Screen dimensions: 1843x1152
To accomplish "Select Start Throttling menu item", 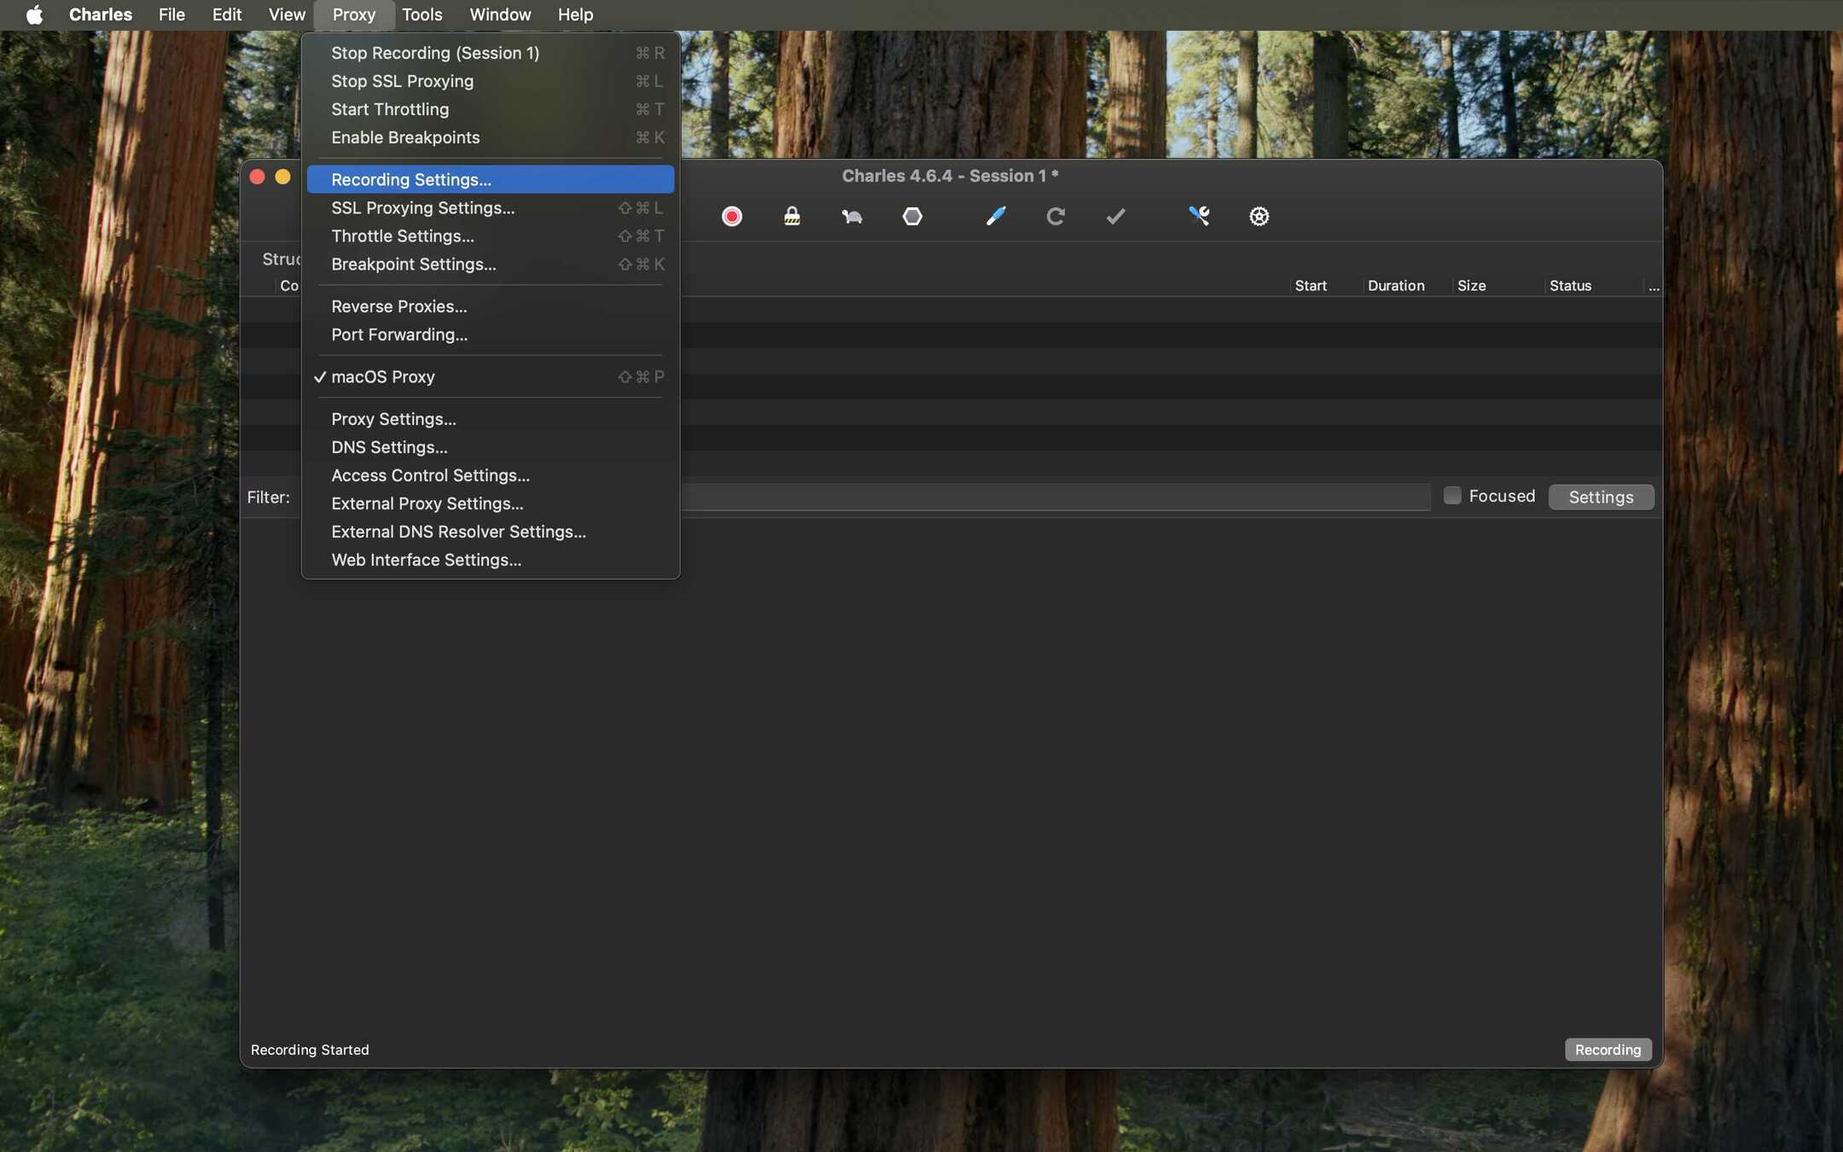I will coord(491,109).
